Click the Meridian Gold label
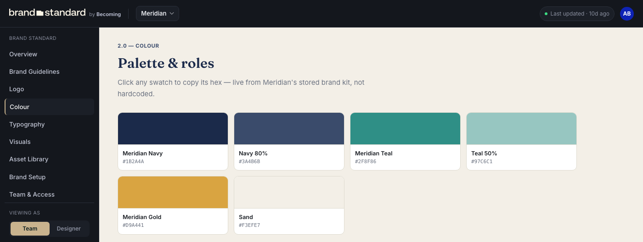Viewport: 643px width, 242px height. point(142,217)
